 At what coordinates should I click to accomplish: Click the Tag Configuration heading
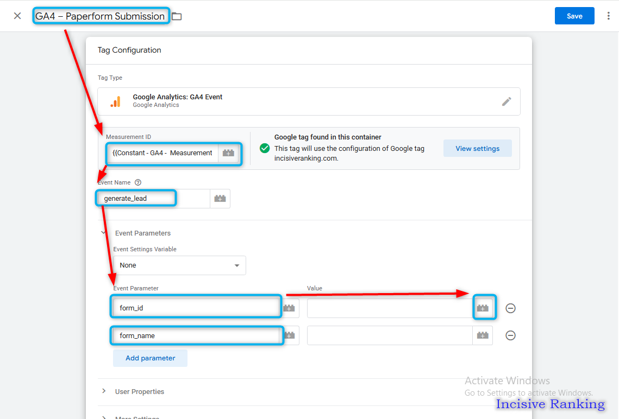(129, 50)
